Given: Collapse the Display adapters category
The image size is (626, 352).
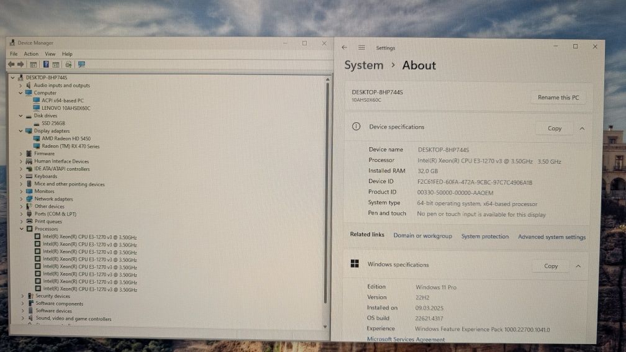Looking at the screenshot, I should coord(20,131).
